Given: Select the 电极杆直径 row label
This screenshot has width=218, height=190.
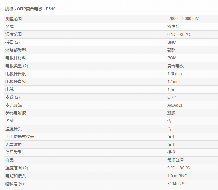Looking at the screenshot, I should pyautogui.click(x=16, y=82).
